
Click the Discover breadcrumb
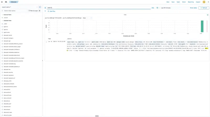point(14,2)
